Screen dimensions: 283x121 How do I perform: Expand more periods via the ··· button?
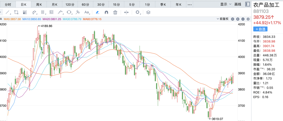190,4
